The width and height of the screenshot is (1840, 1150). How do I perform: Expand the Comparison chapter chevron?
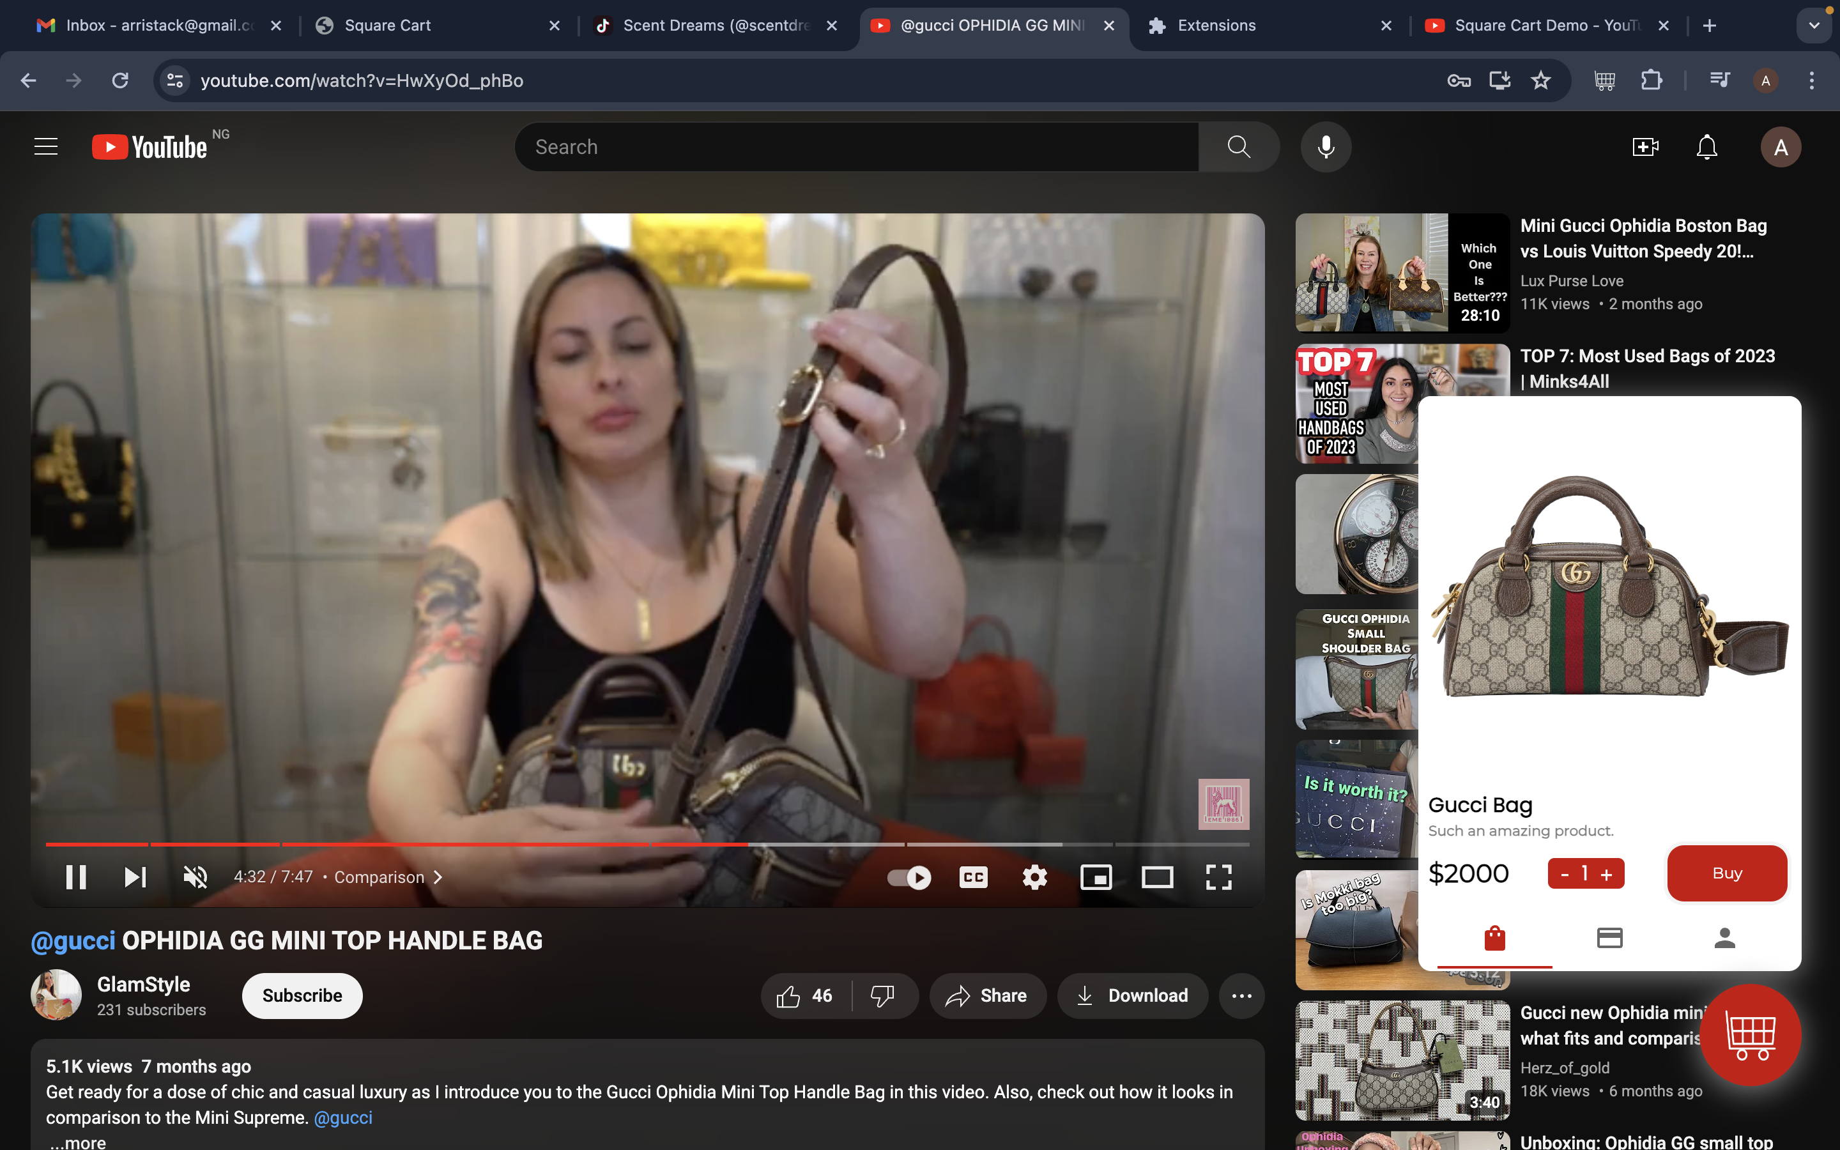437,877
